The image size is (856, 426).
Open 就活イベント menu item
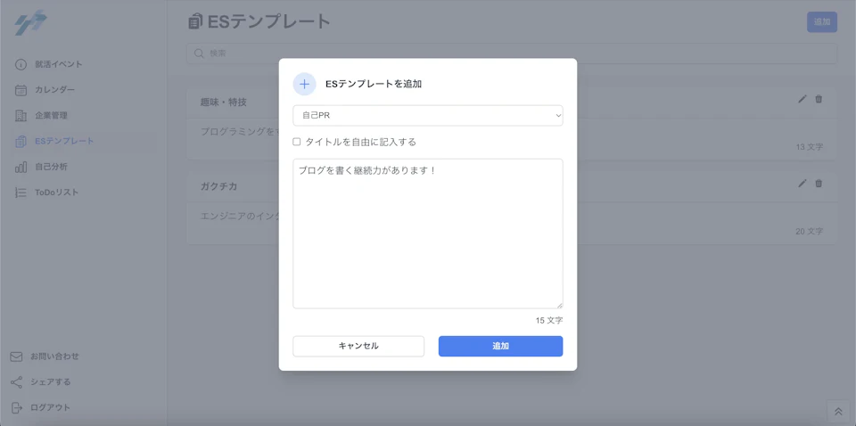pos(59,64)
